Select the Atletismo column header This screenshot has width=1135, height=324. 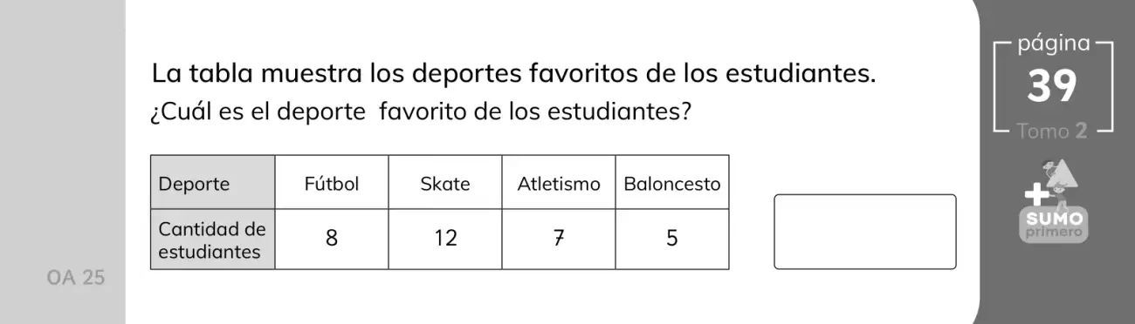coord(559,183)
